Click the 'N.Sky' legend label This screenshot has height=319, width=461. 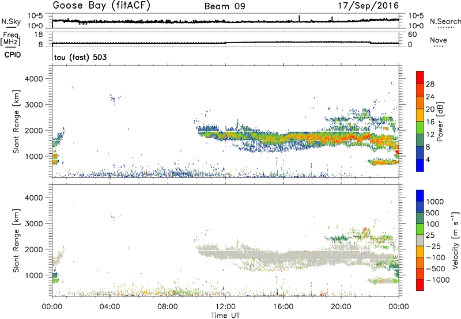[11, 21]
